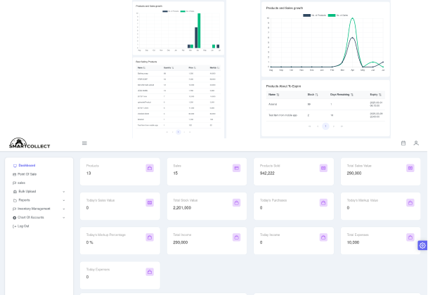
Task: Open the calendar icon in the top bar
Action: (403, 143)
